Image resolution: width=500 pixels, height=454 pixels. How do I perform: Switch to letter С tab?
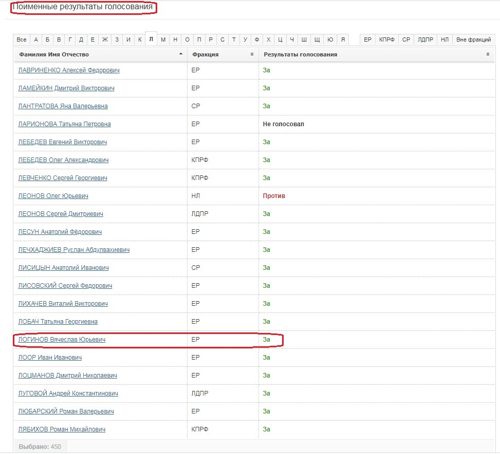point(223,40)
